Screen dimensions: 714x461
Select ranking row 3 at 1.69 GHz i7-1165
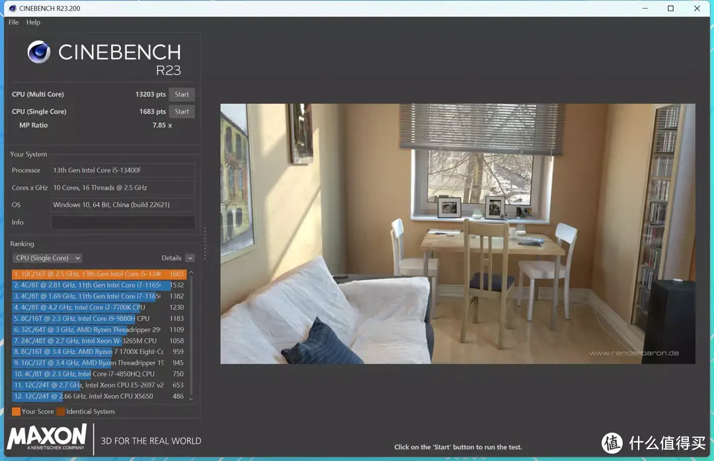tap(99, 297)
